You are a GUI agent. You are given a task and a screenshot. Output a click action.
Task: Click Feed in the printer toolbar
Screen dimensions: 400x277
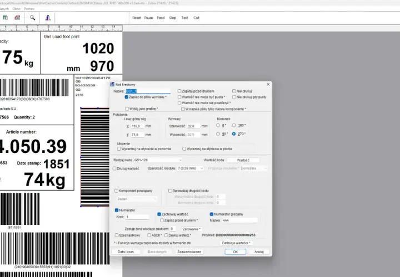tap(161, 18)
